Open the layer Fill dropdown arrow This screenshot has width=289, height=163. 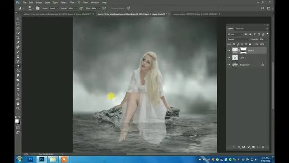point(266,44)
